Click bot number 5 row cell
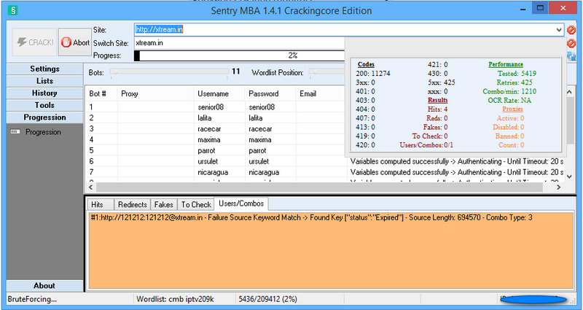The image size is (583, 310). point(101,150)
